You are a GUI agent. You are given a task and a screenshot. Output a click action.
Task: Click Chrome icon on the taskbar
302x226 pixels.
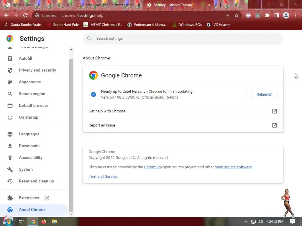point(33,222)
